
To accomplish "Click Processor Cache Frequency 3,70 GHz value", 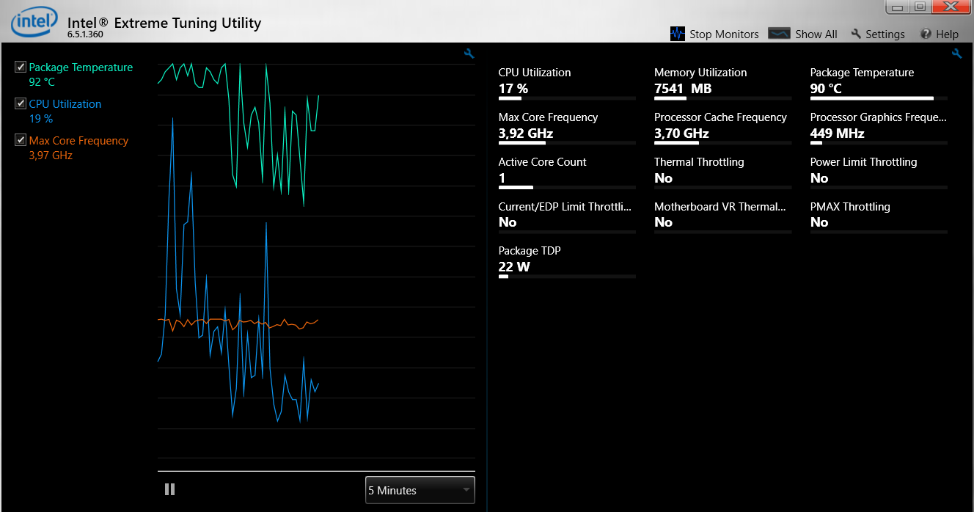I will tap(681, 134).
